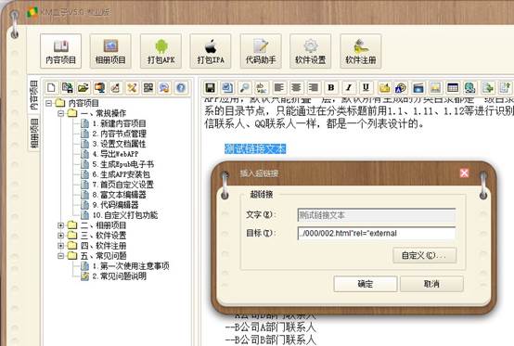The height and width of the screenshot is (346, 514).
Task: Open the 相册项目 main toolbar button
Action: (x=110, y=51)
